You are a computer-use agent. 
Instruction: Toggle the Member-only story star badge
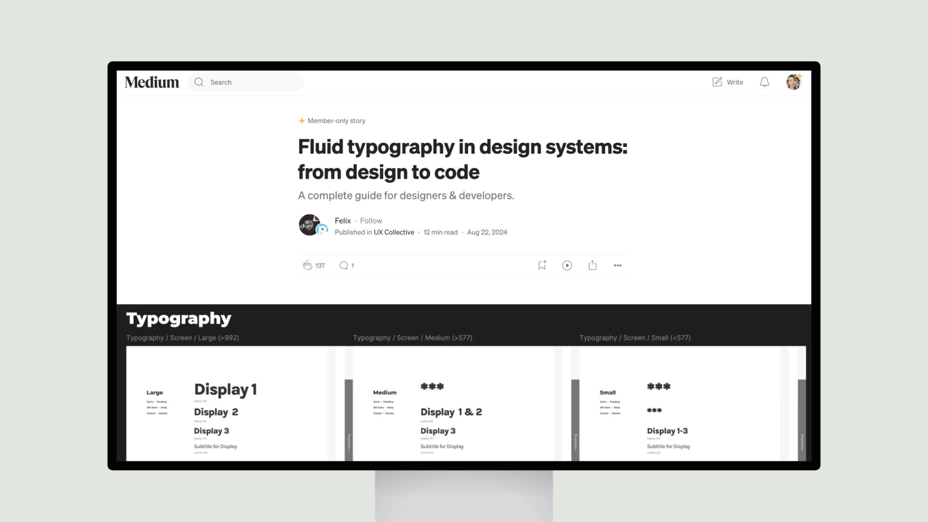coord(301,120)
